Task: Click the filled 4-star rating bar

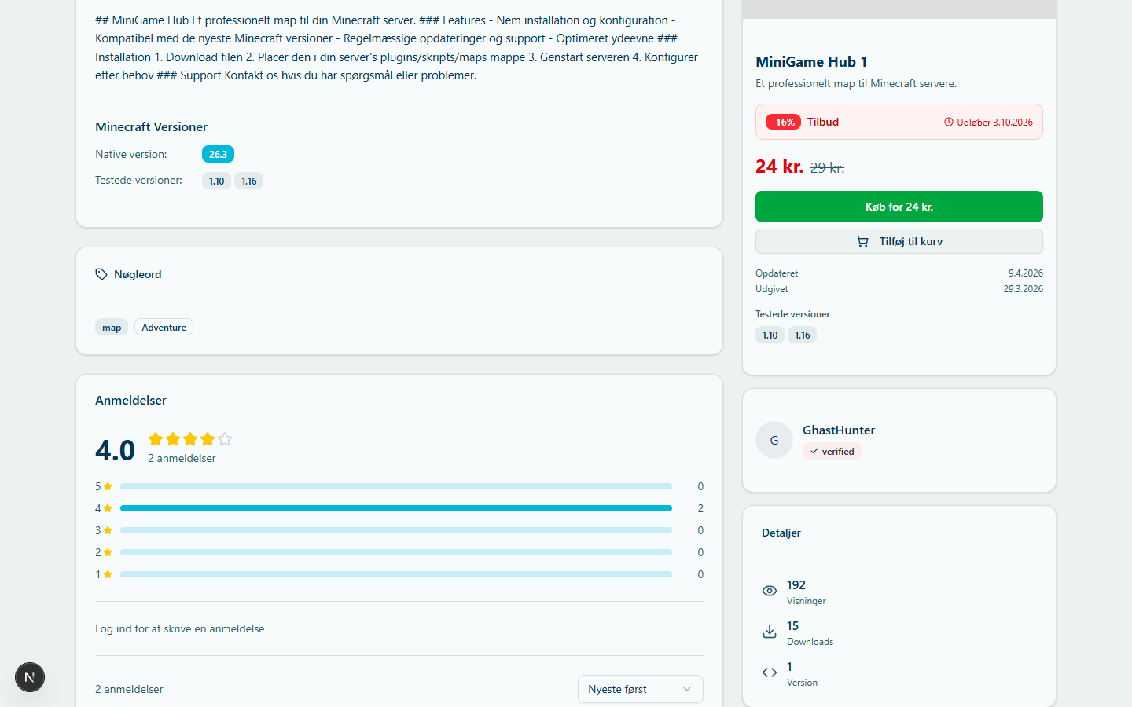Action: pos(396,508)
